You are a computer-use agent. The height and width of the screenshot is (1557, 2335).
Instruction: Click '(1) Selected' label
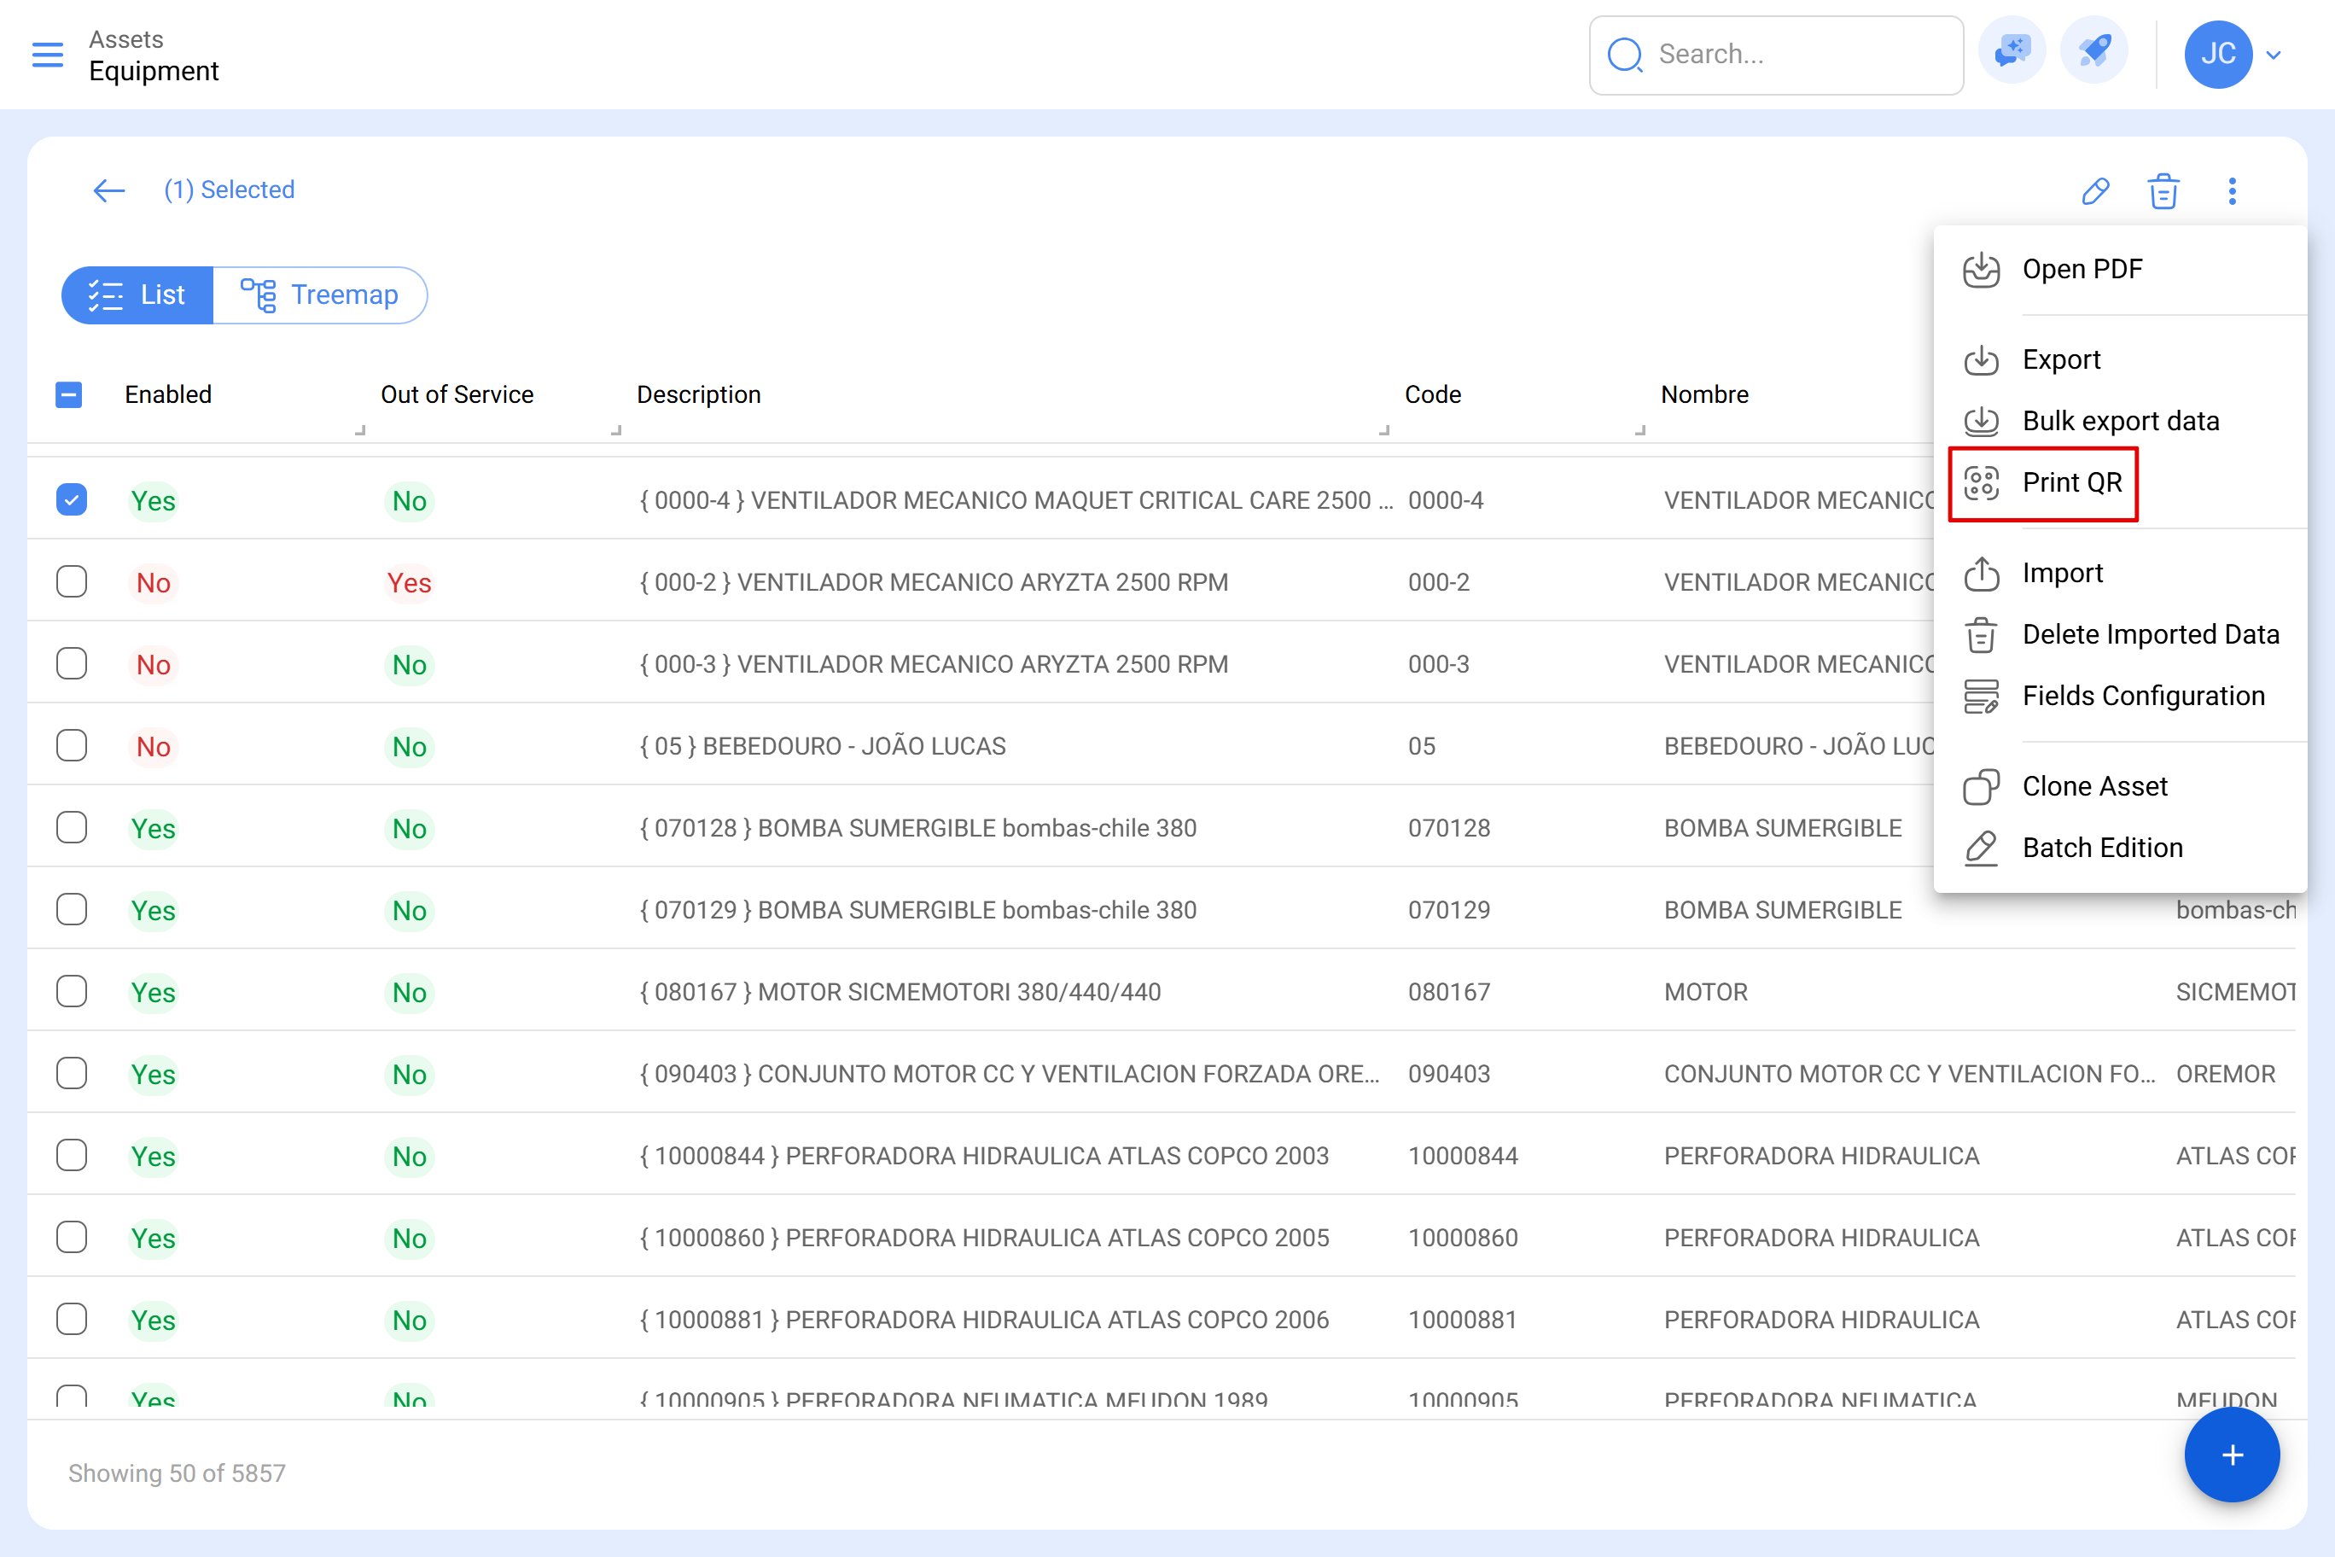coord(230,190)
